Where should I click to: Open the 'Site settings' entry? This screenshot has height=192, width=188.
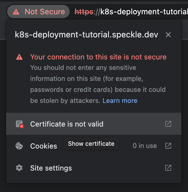[x=51, y=168]
